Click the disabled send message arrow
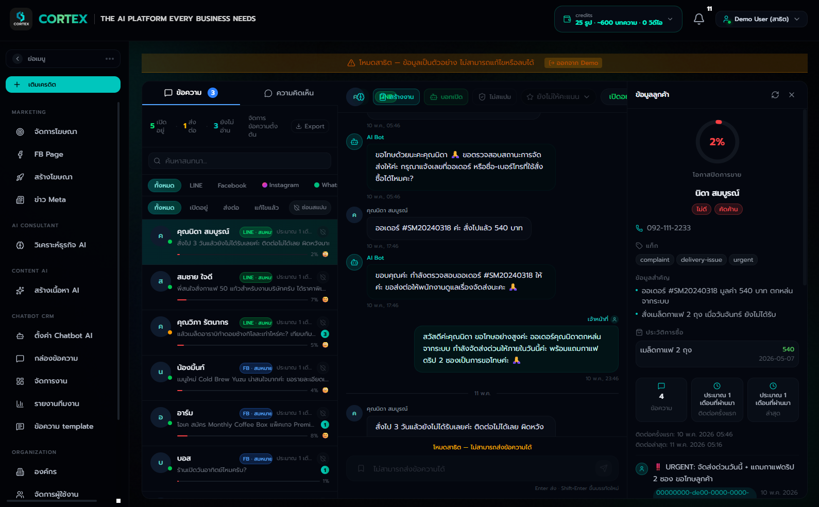The width and height of the screenshot is (819, 507). click(604, 468)
